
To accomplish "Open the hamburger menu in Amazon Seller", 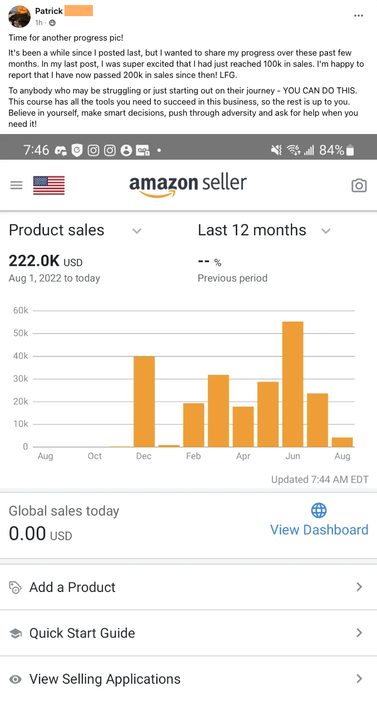I will pyautogui.click(x=17, y=186).
